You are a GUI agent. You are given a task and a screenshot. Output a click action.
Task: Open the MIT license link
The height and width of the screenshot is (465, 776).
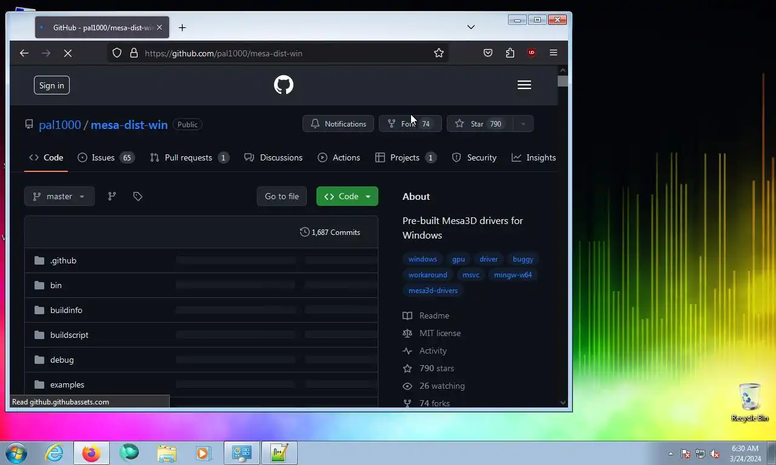point(432,333)
